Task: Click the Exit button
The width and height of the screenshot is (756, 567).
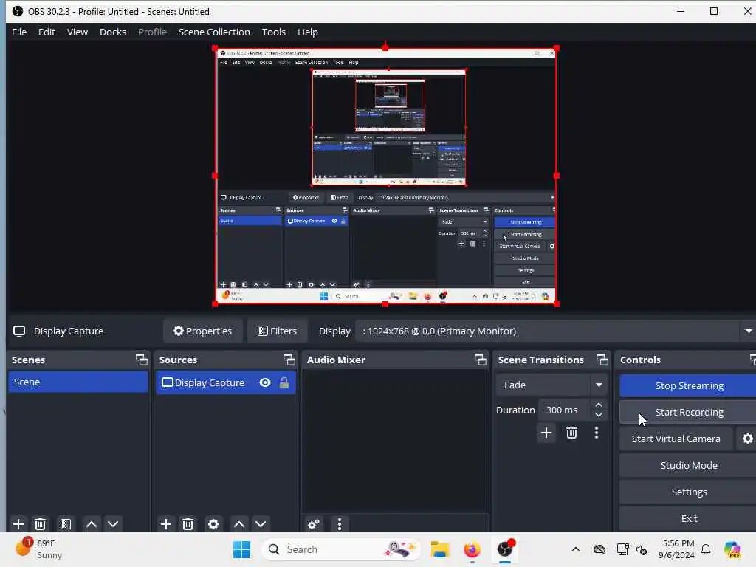Action: (x=689, y=518)
